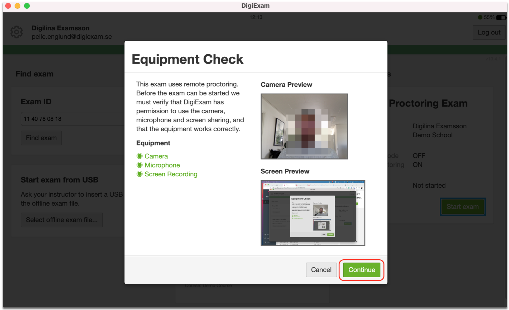This screenshot has width=509, height=310.
Task: Click the Start exam button
Action: coord(463,207)
